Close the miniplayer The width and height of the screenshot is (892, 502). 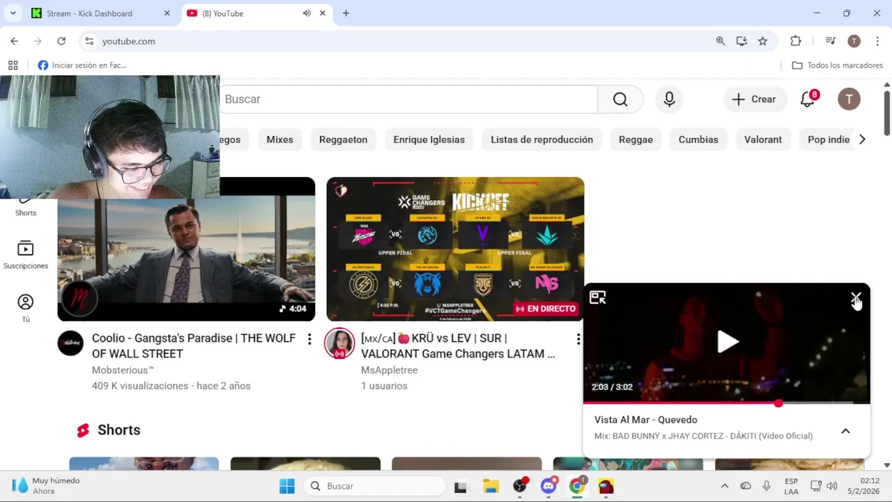(856, 298)
